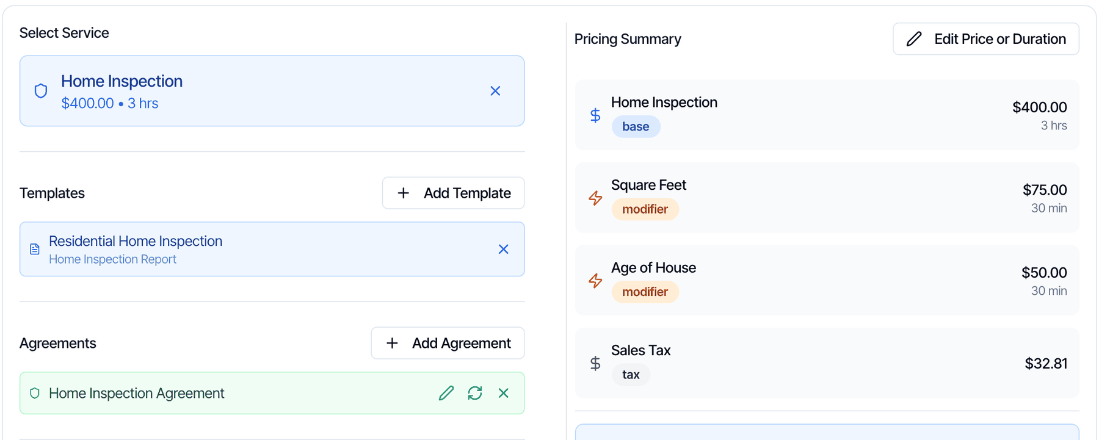Screen dimensions: 1099x440
Task: Click the 'Age of House' modifier title
Action: (x=653, y=268)
